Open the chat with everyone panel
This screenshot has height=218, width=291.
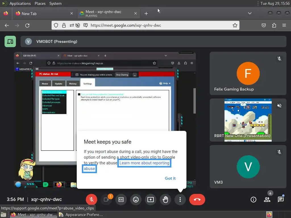[280, 200]
